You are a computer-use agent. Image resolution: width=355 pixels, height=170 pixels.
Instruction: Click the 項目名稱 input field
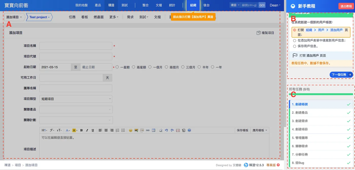coord(76,46)
